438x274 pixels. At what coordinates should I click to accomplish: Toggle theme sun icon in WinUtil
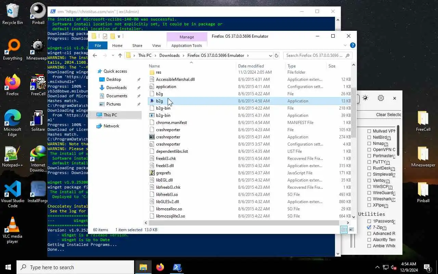tap(365, 98)
